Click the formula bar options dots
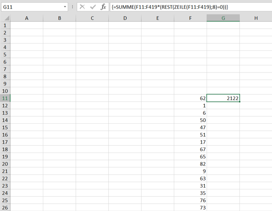The width and height of the screenshot is (272, 211). click(72, 7)
